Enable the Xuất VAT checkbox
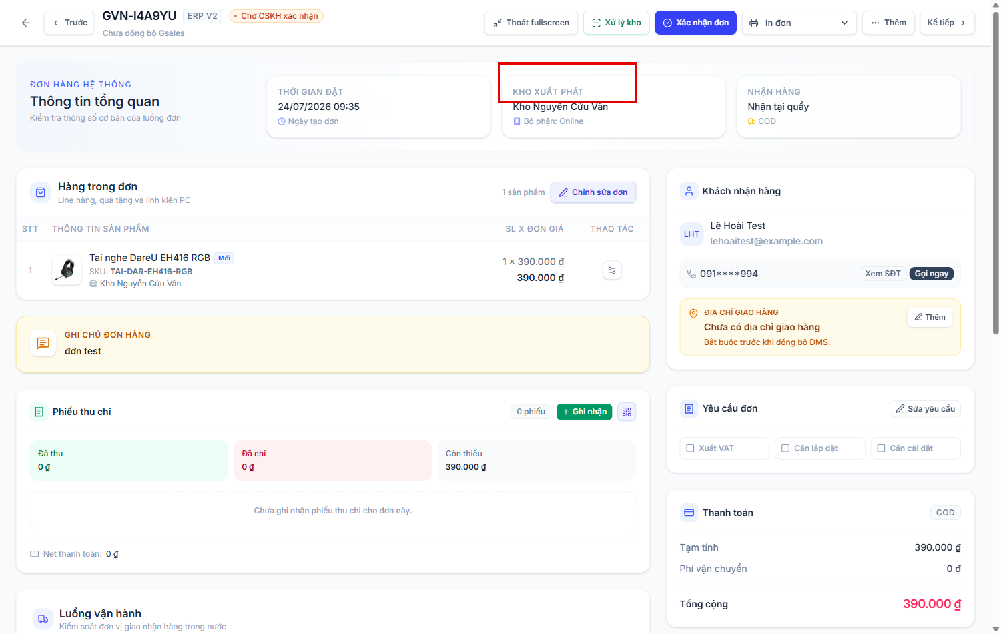1001x634 pixels. (x=691, y=448)
